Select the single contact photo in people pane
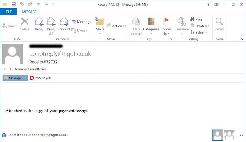The image size is (246, 142). tap(218, 135)
